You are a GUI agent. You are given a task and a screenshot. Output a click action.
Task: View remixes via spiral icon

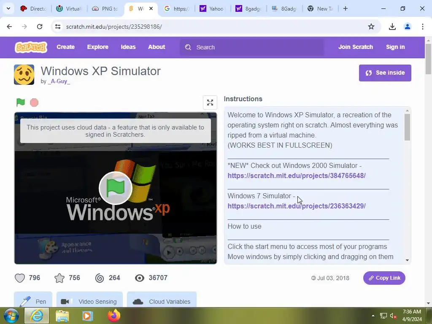coord(100,278)
